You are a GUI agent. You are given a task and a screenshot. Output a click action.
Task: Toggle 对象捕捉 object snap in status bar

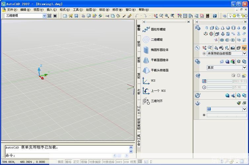pos(95,162)
